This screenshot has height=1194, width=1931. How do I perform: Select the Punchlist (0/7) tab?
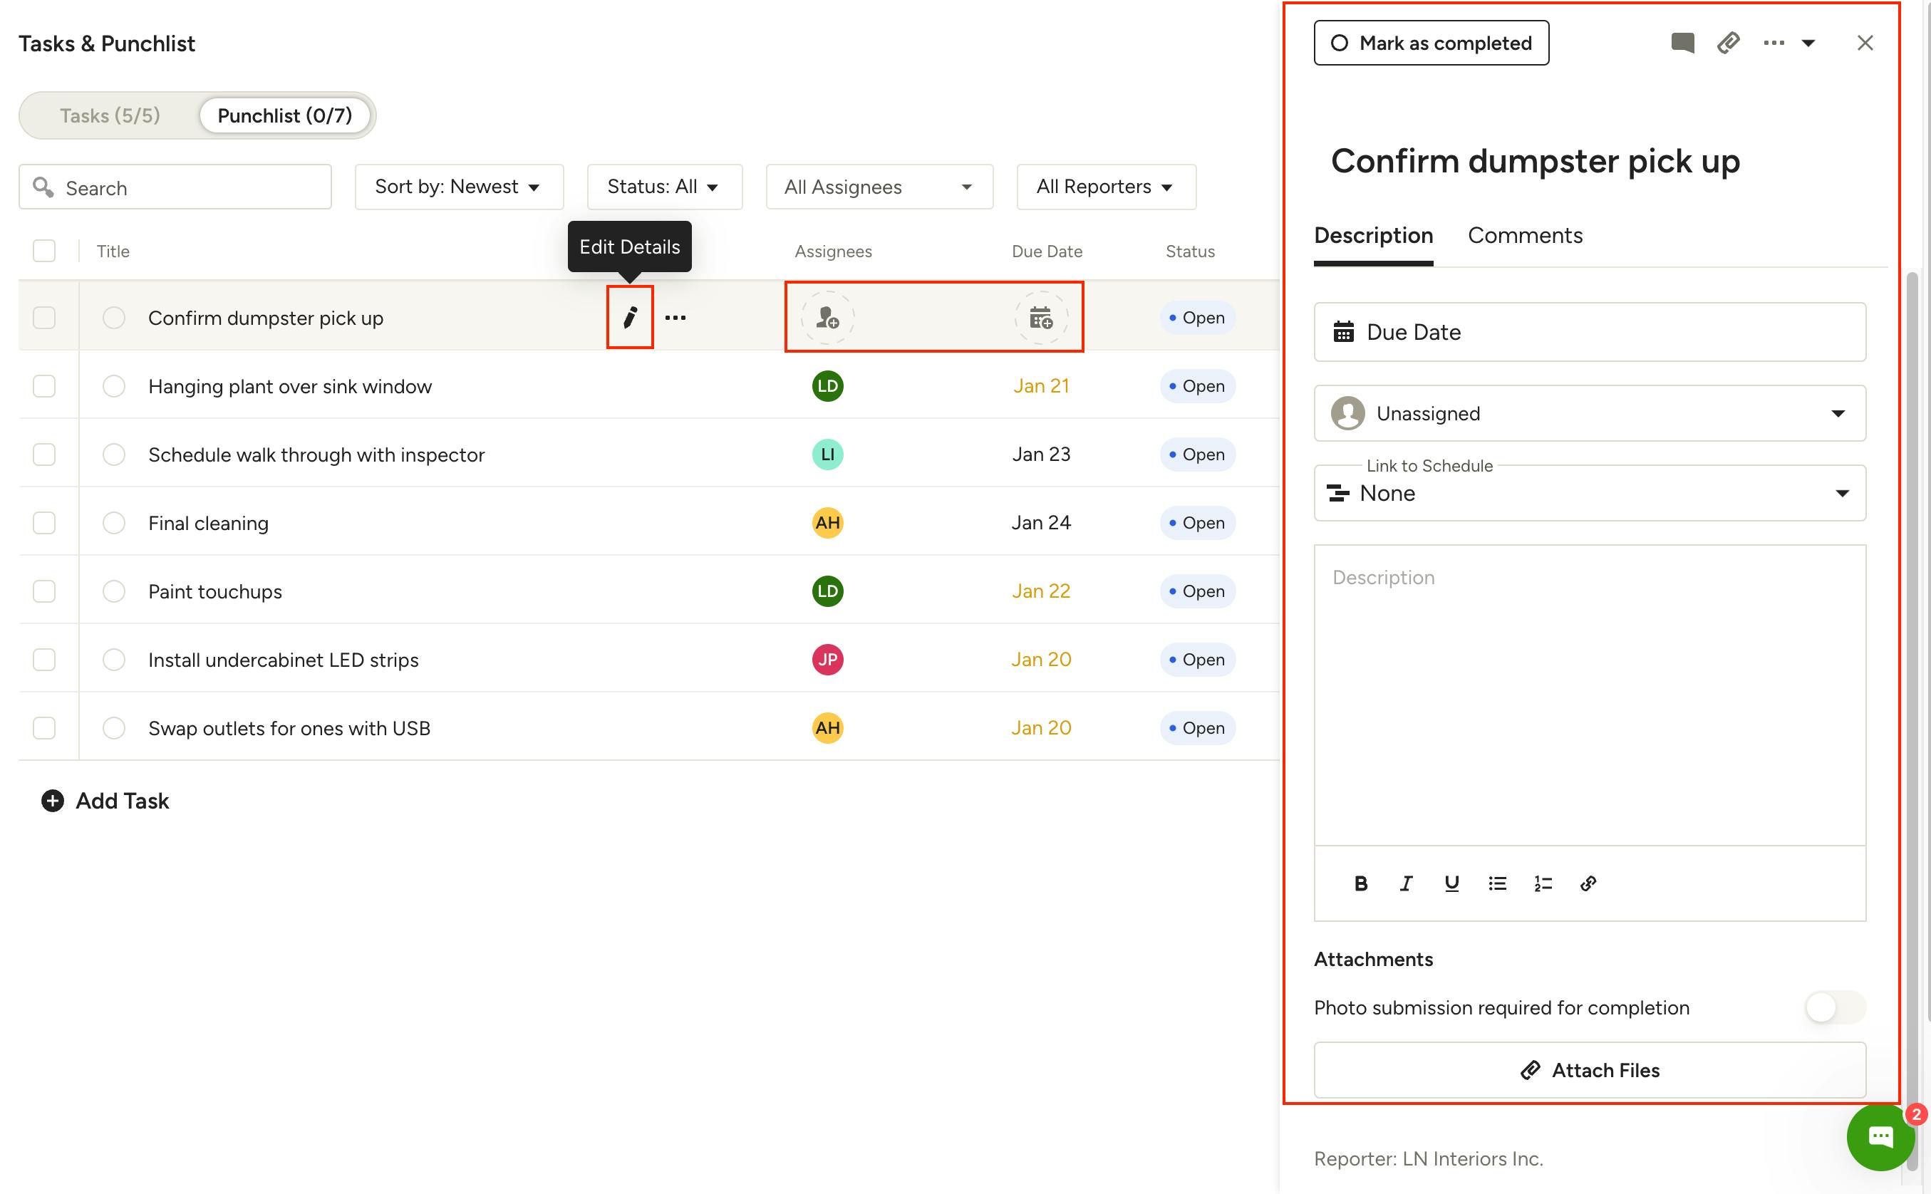(284, 115)
